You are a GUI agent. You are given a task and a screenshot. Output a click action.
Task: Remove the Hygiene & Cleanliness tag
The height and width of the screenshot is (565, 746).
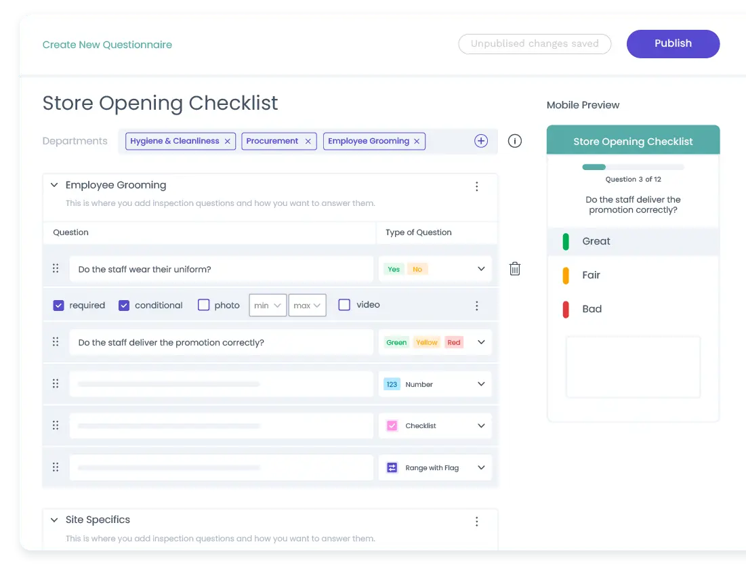pos(228,141)
